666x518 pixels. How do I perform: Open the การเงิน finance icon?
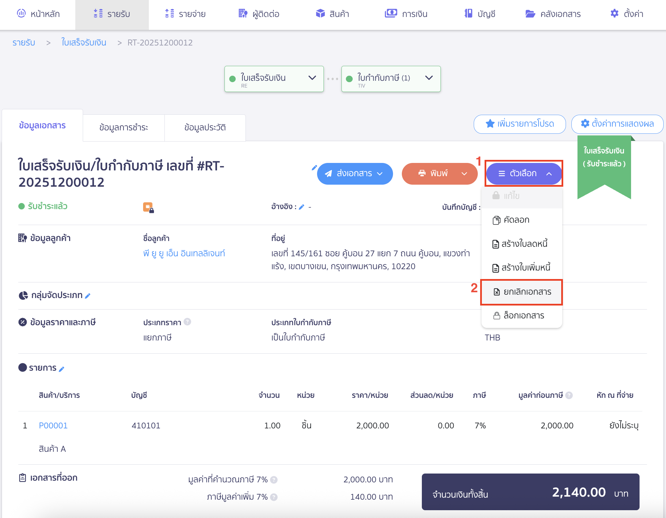[x=391, y=14]
